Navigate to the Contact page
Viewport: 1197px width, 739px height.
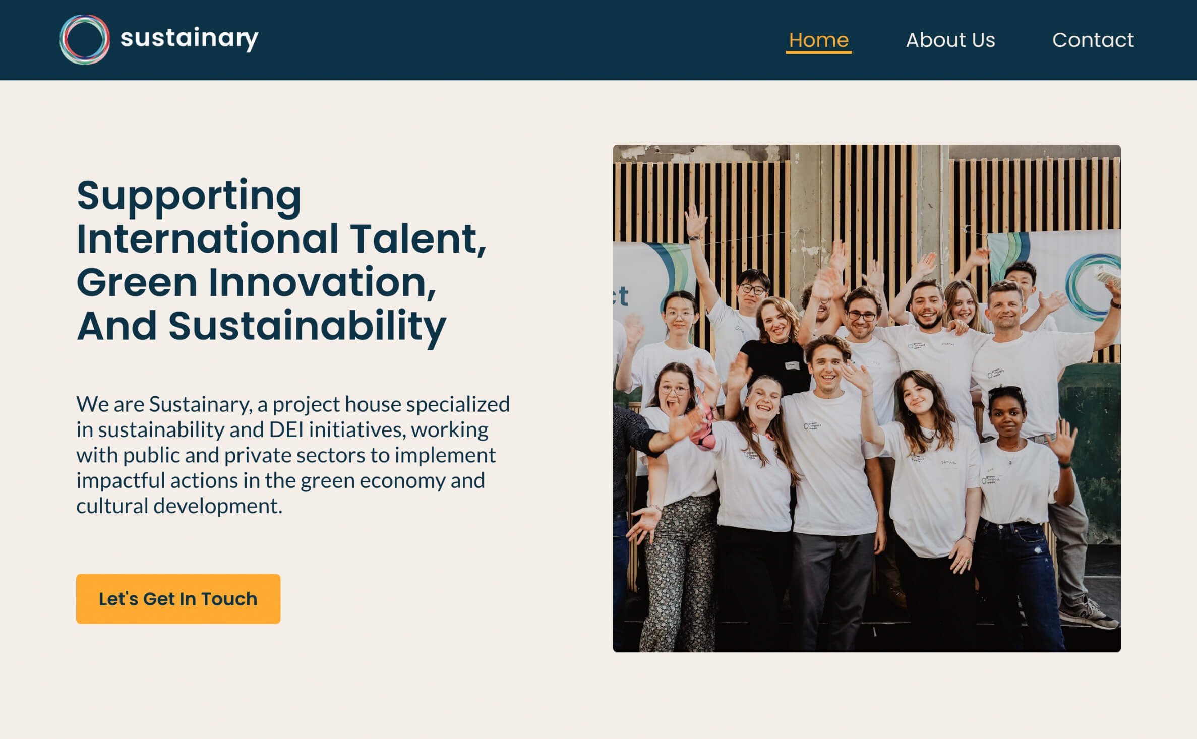[1093, 40]
